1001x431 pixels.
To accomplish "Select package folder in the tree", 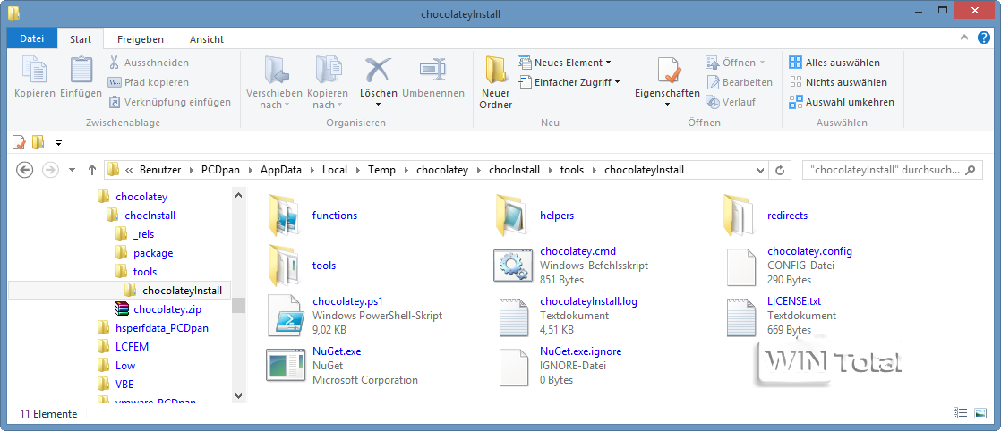I will tap(153, 252).
